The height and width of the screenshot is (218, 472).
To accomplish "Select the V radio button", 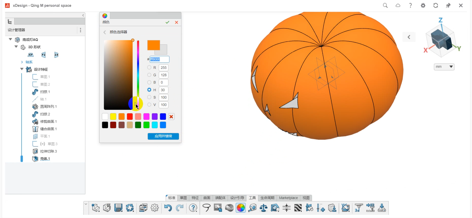I will [149, 105].
